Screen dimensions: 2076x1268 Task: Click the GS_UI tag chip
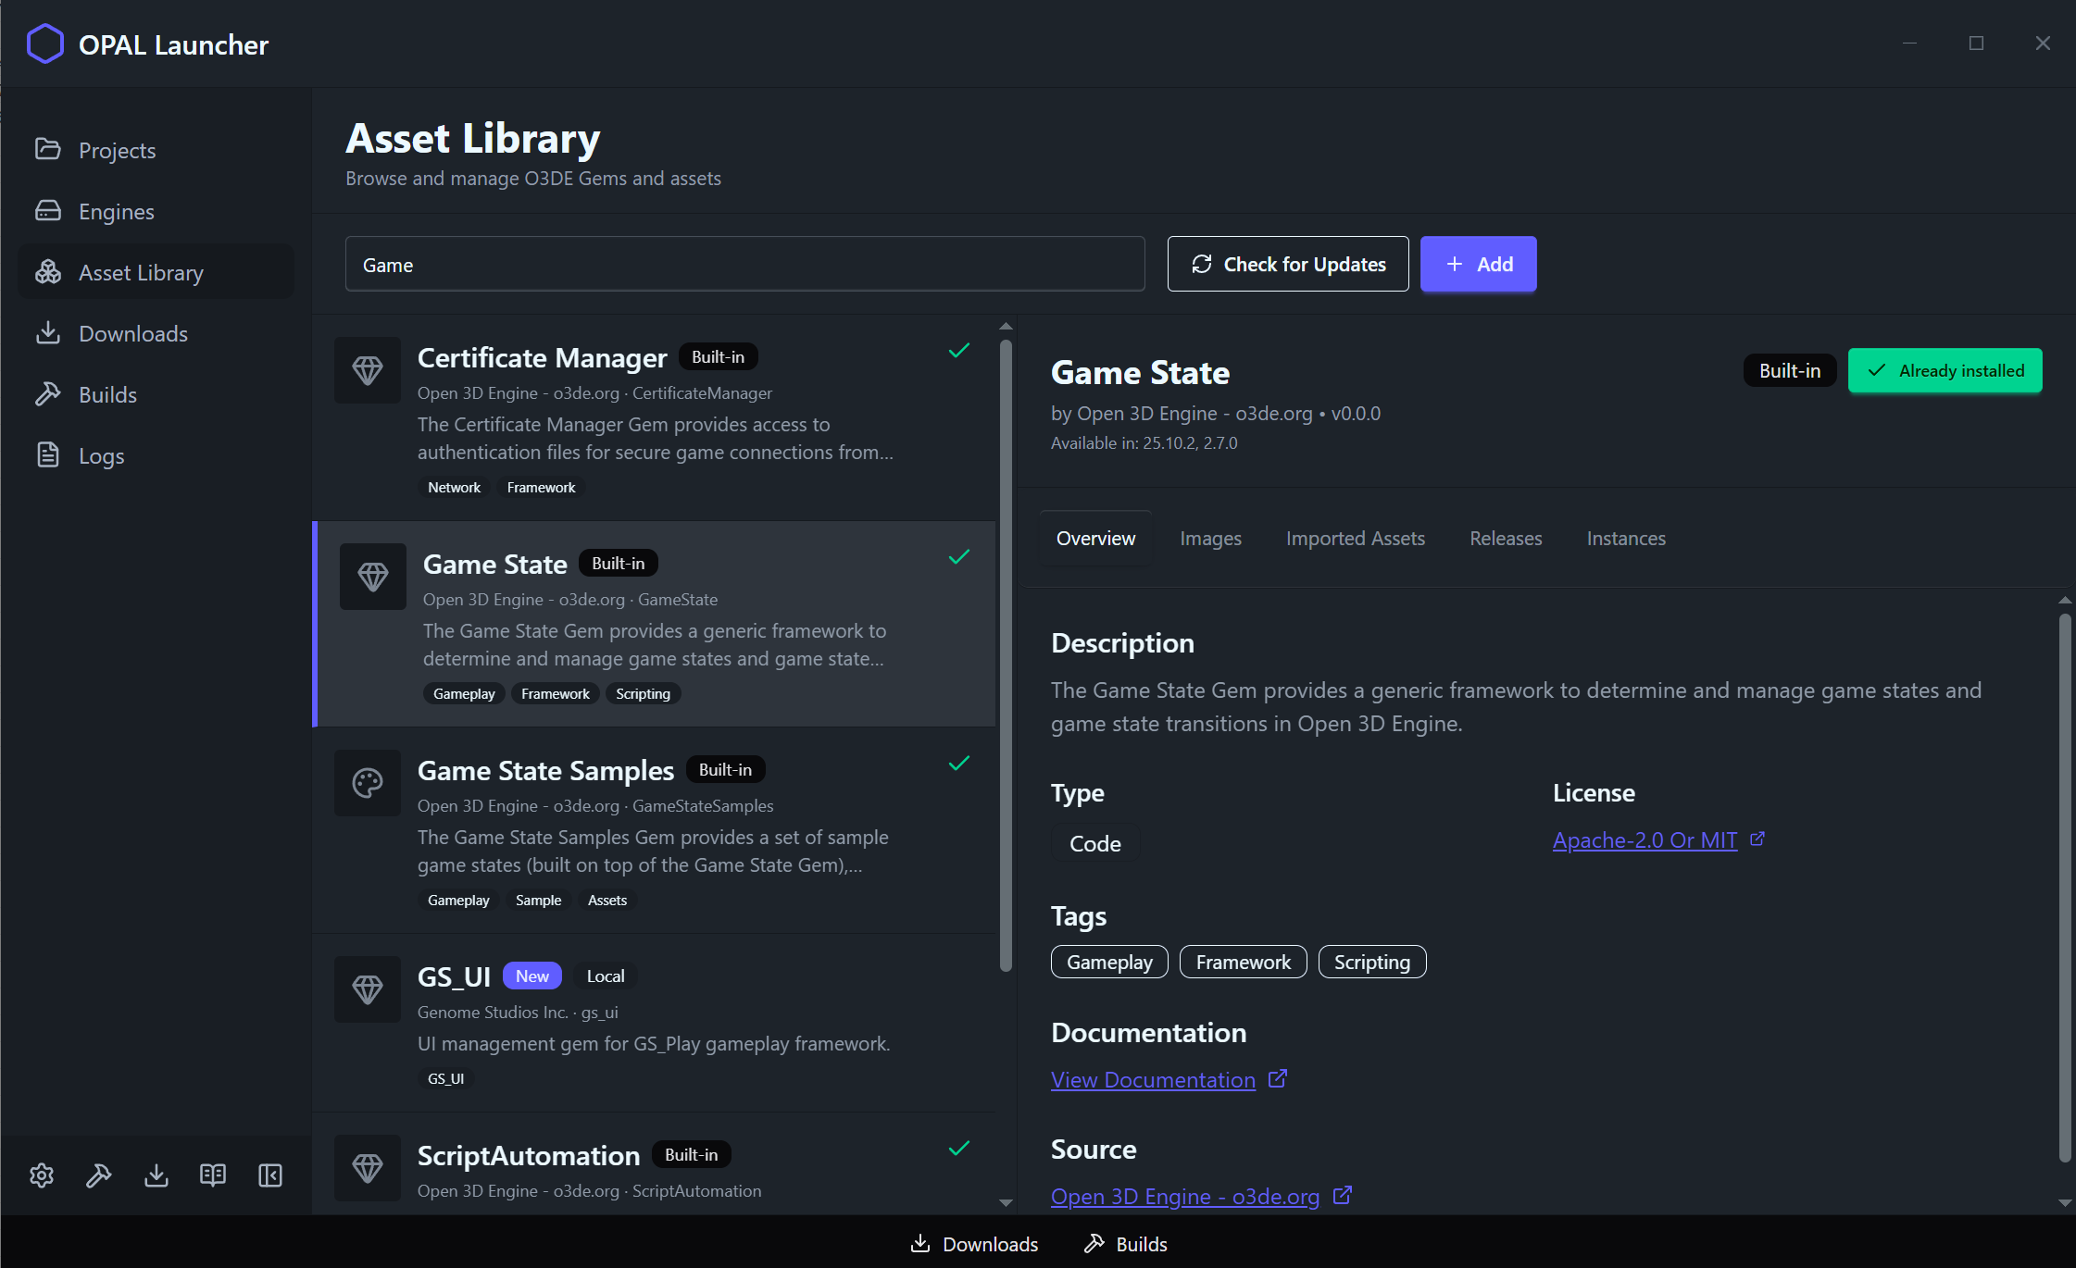[x=445, y=1079]
